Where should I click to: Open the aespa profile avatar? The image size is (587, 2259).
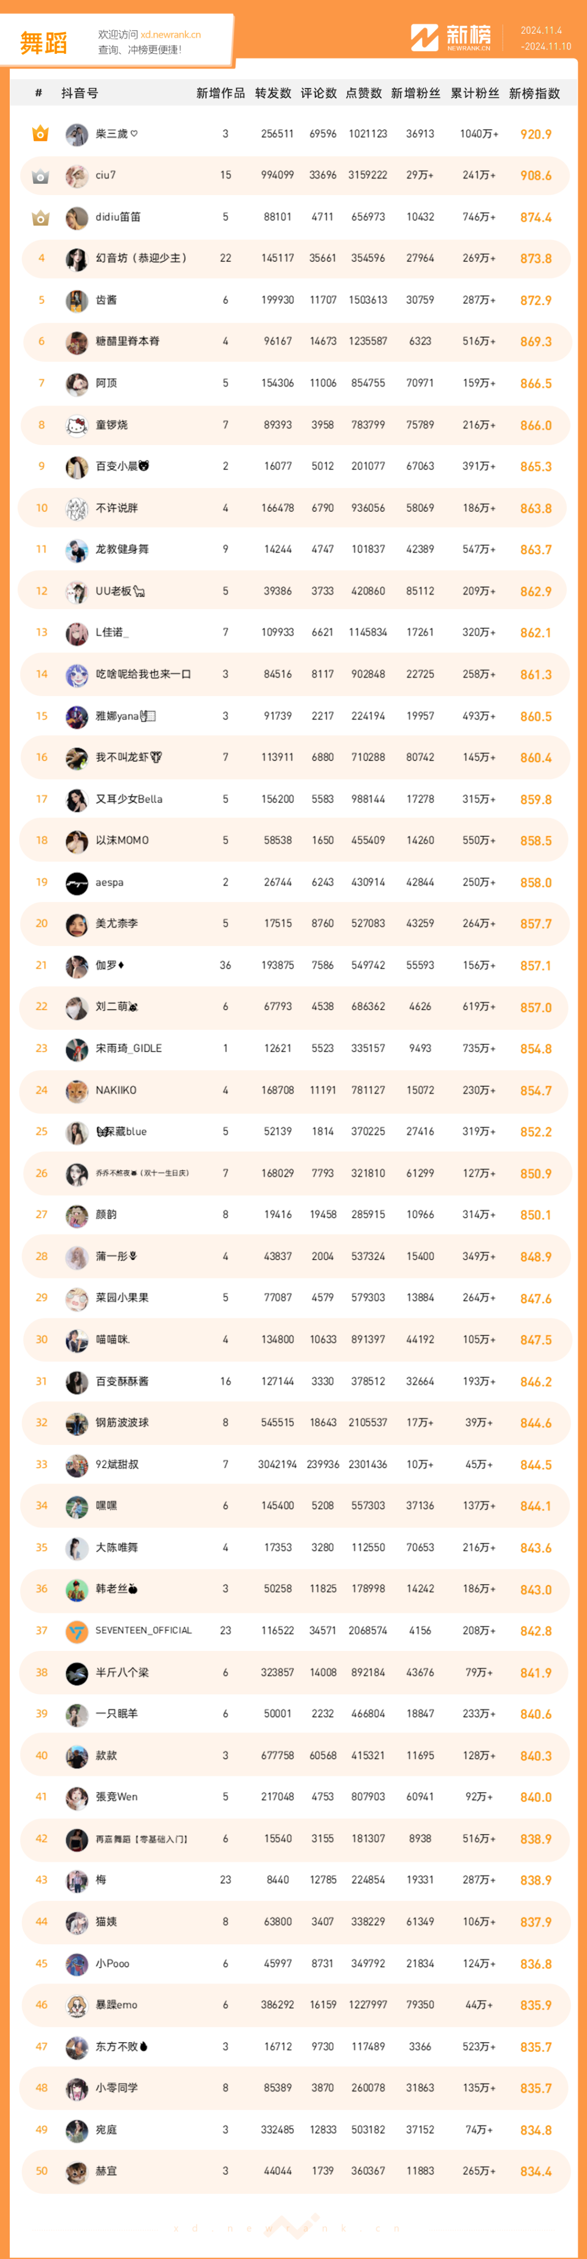tap(77, 883)
